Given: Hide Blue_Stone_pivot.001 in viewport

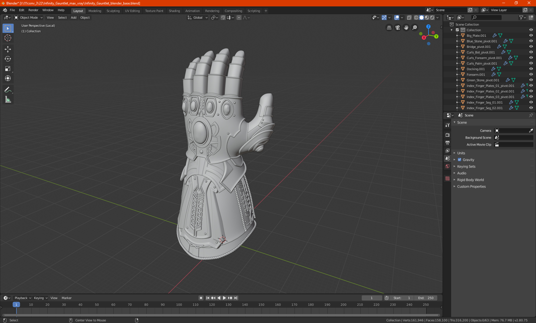Looking at the screenshot, I should [531, 41].
